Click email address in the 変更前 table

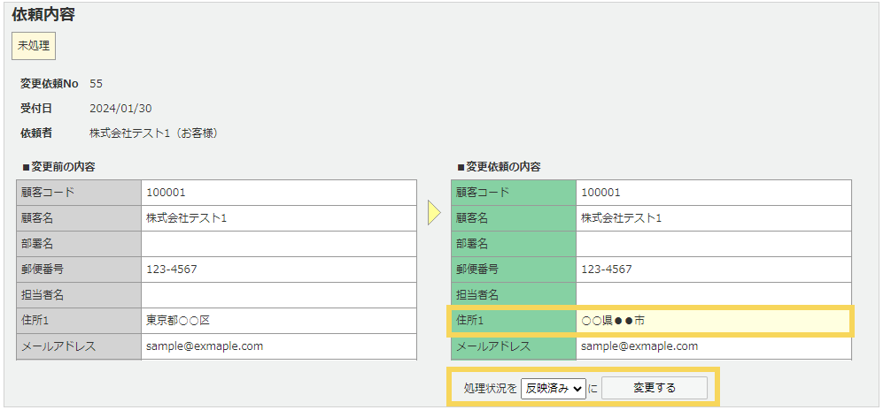click(204, 346)
